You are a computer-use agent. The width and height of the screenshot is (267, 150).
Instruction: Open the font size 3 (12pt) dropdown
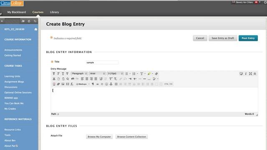click(115, 73)
